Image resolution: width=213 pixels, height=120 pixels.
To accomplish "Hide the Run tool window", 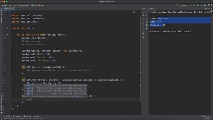I will (209, 9).
